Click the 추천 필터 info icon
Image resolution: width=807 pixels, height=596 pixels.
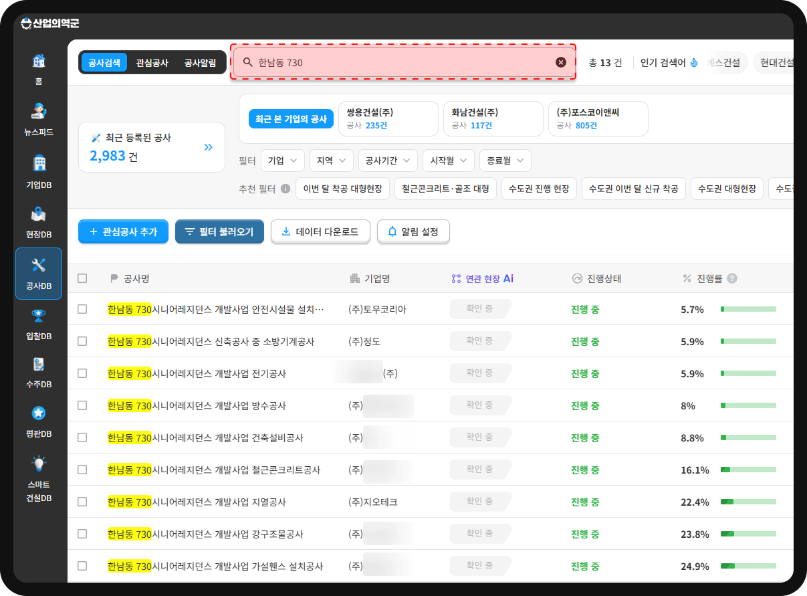pyautogui.click(x=285, y=189)
